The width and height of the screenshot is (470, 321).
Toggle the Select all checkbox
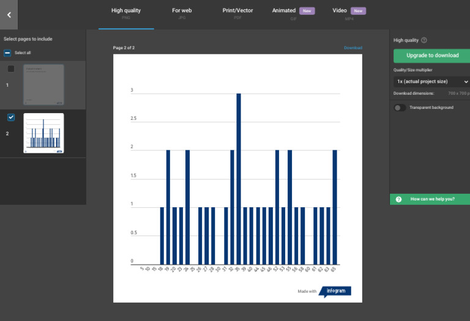pos(7,53)
